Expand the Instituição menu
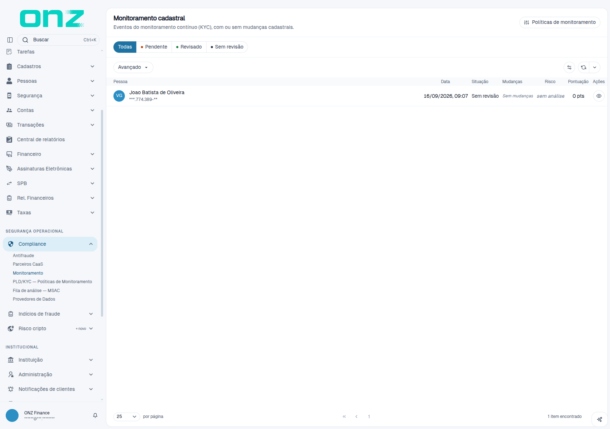Image resolution: width=610 pixels, height=429 pixels. tap(50, 360)
